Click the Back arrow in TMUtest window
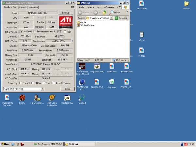This screenshot has height=147, width=196. coord(80,13)
